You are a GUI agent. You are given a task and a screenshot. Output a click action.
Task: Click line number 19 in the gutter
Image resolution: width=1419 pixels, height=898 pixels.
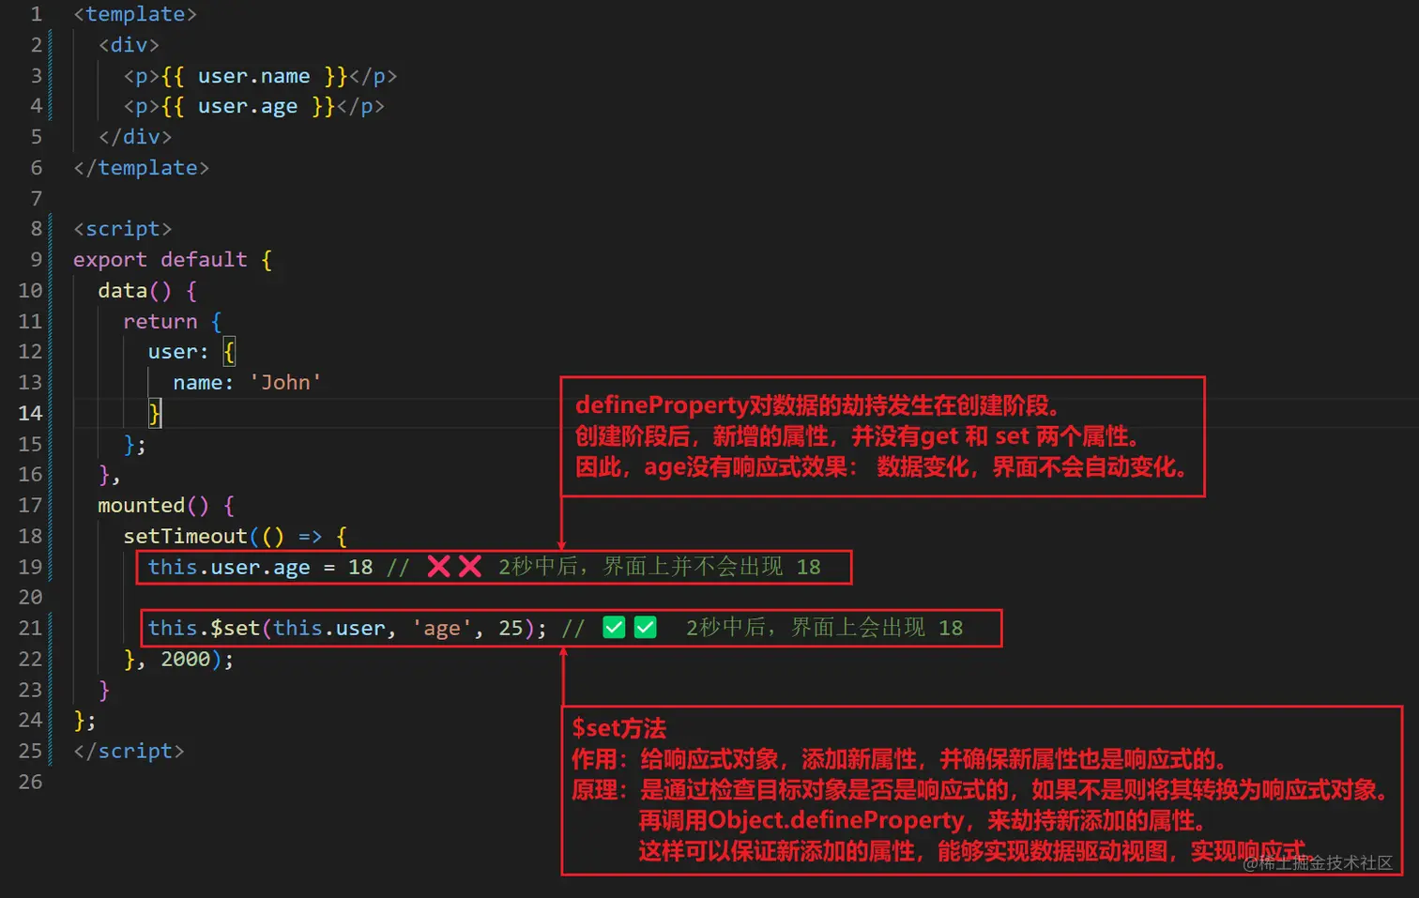tap(30, 567)
